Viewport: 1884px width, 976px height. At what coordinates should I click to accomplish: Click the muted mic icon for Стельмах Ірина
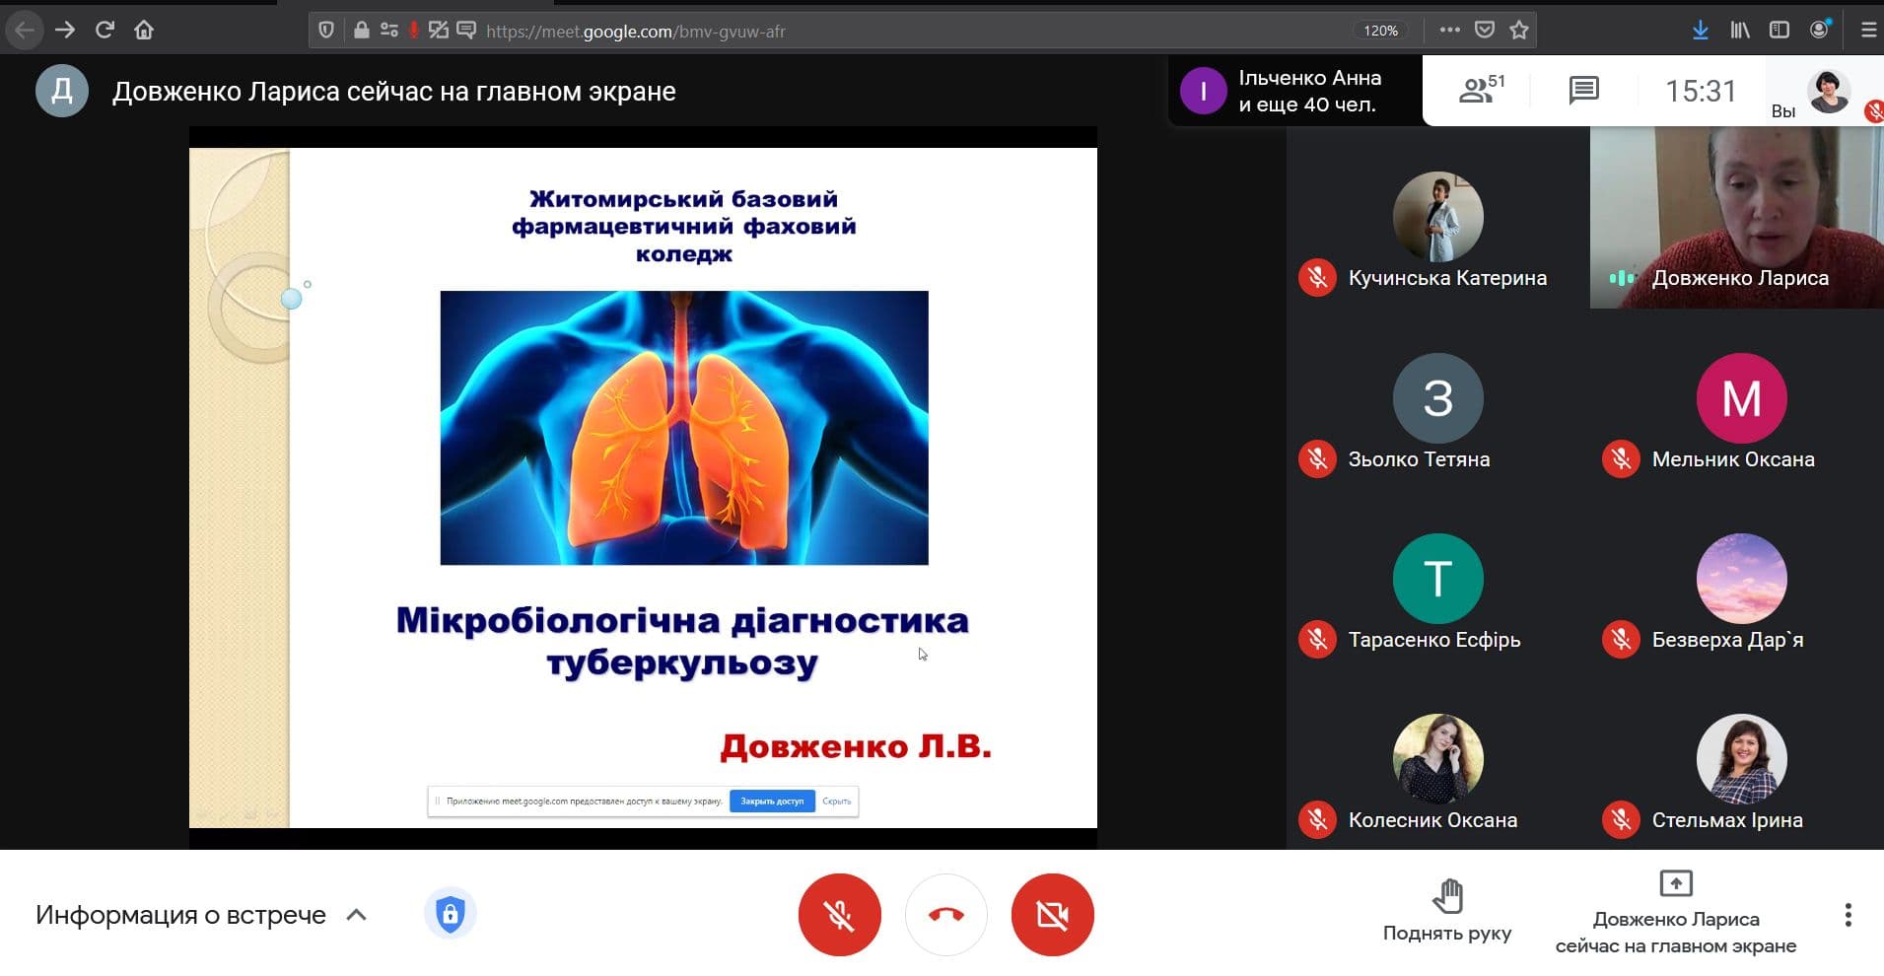(1621, 819)
